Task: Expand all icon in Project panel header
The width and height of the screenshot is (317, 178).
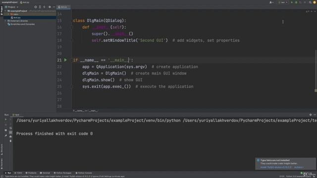Action: pyautogui.click(x=40, y=7)
